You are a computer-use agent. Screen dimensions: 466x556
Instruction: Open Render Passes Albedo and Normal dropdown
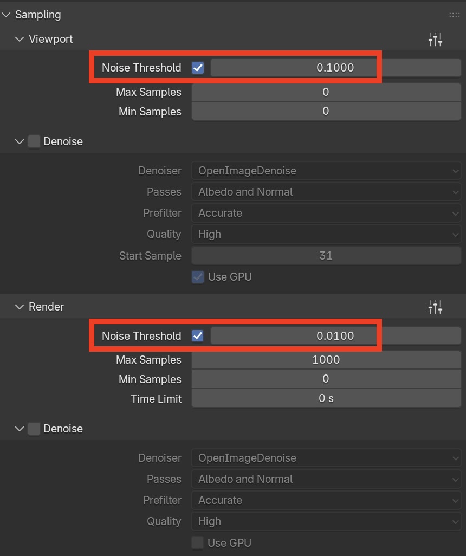[x=326, y=479]
